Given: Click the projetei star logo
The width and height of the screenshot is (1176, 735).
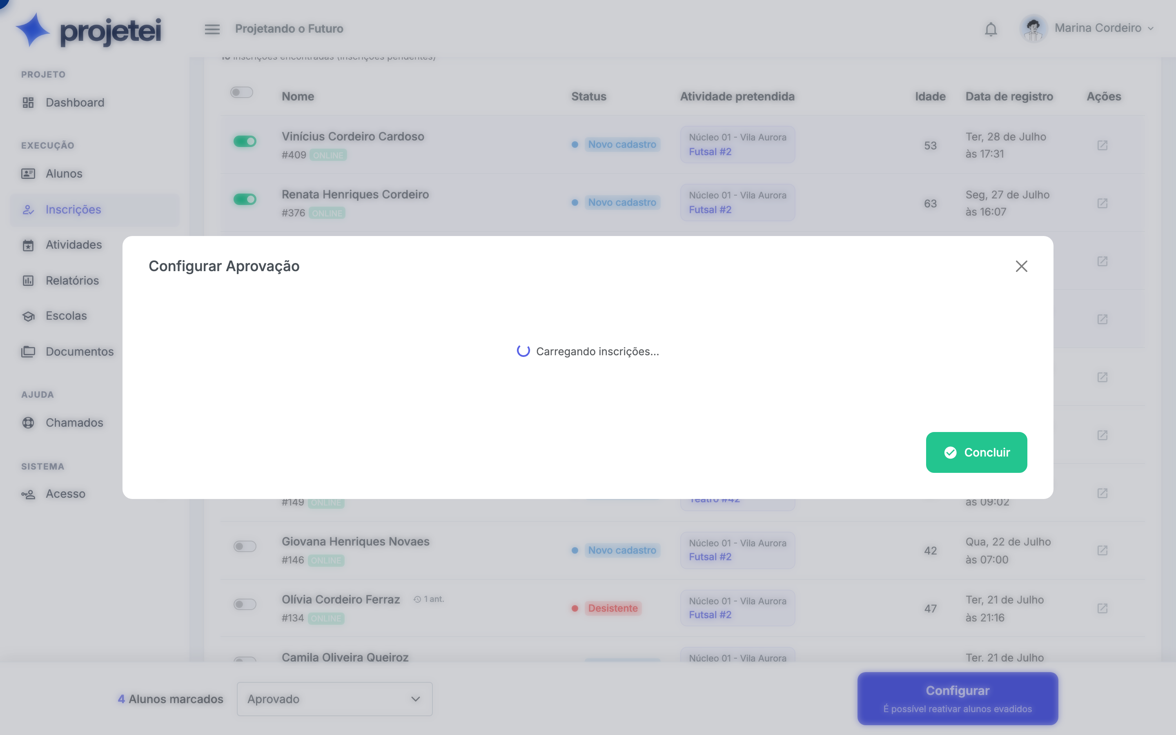Looking at the screenshot, I should tap(33, 30).
